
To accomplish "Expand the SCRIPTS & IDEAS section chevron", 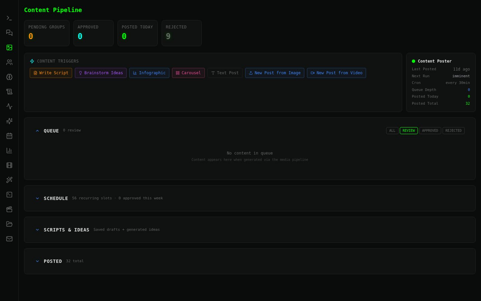I will coord(37,230).
